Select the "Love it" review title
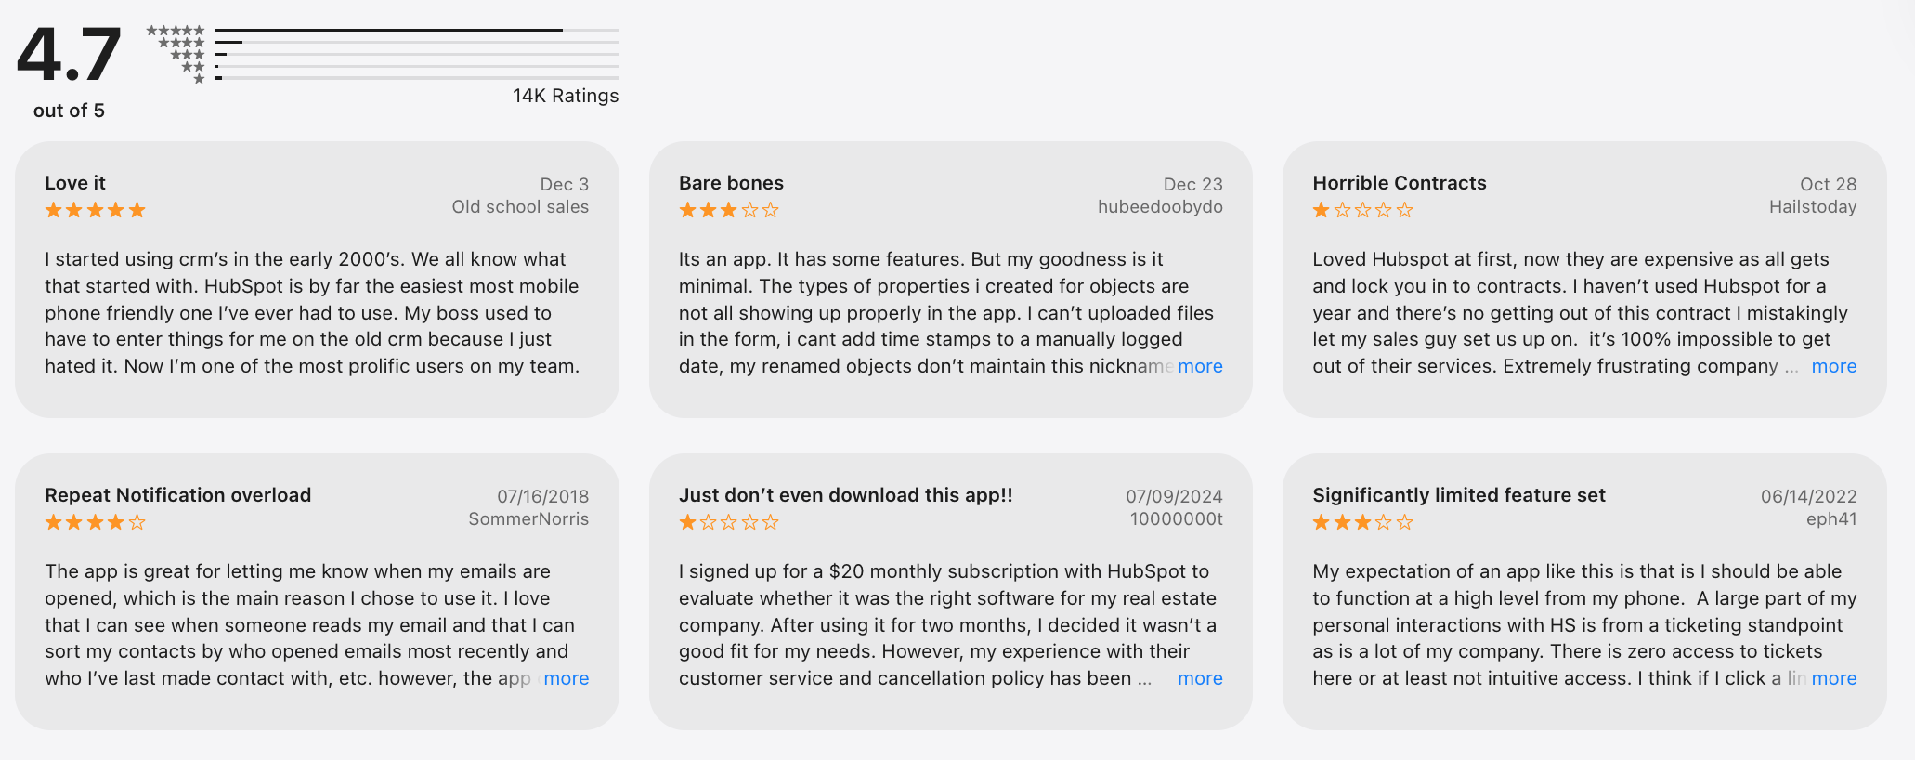 coord(75,183)
